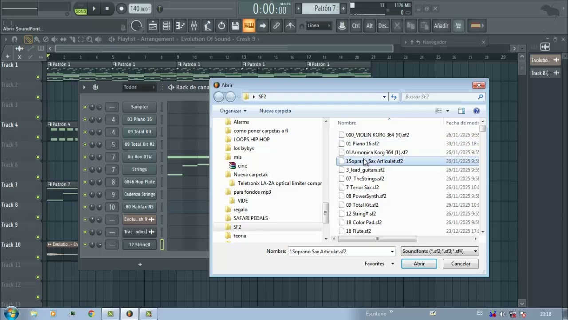Select the mute speaker tool in playlist
This screenshot has height=320, width=568.
pos(55,39)
